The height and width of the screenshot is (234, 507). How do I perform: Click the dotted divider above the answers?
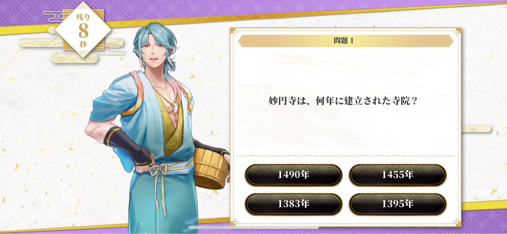tap(345, 156)
